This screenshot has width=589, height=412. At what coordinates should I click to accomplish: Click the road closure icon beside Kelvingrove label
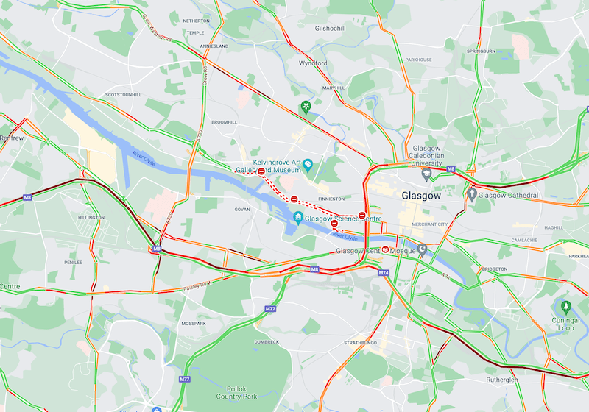click(x=261, y=171)
